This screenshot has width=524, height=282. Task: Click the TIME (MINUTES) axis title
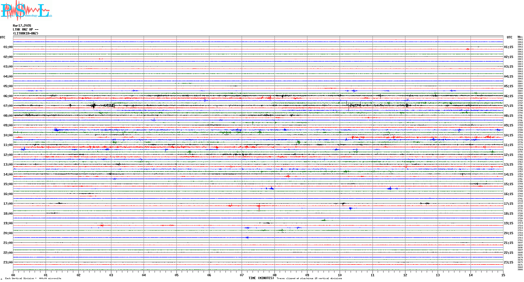261,278
